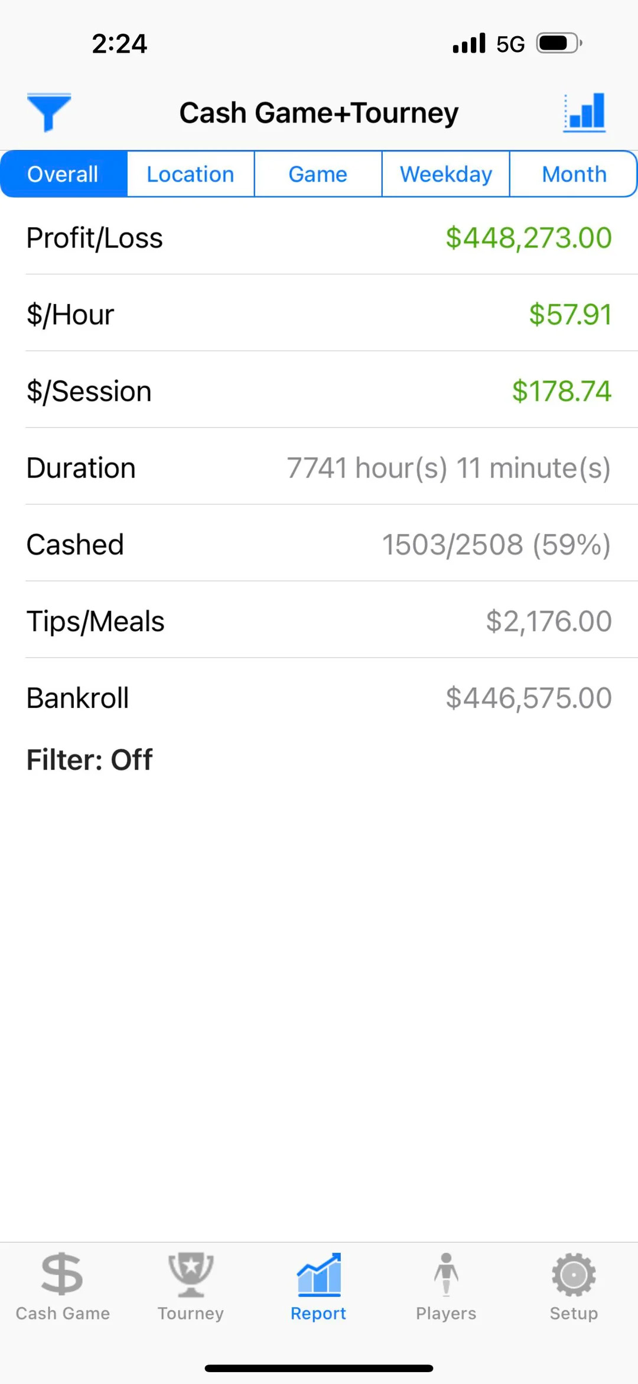Open the bar chart graph icon
638x1384 pixels.
584,112
